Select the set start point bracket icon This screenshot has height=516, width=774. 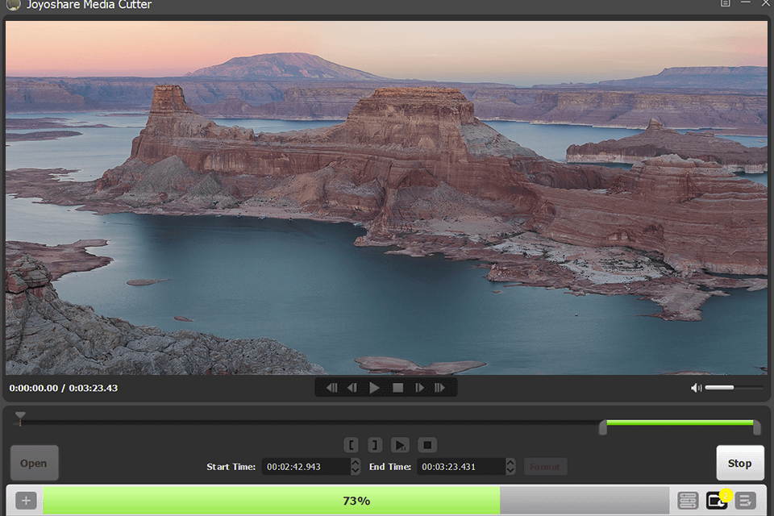click(352, 444)
